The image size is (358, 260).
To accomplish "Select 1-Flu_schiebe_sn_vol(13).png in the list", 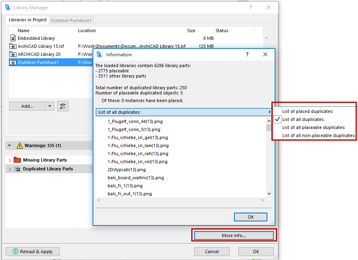I will [x=137, y=162].
